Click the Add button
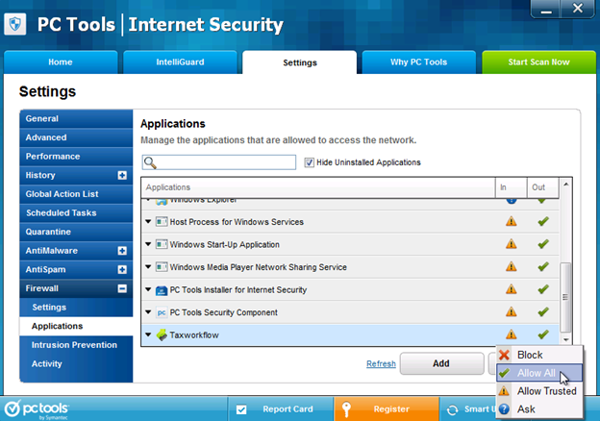Viewport: 600px width, 421px height. 442,363
